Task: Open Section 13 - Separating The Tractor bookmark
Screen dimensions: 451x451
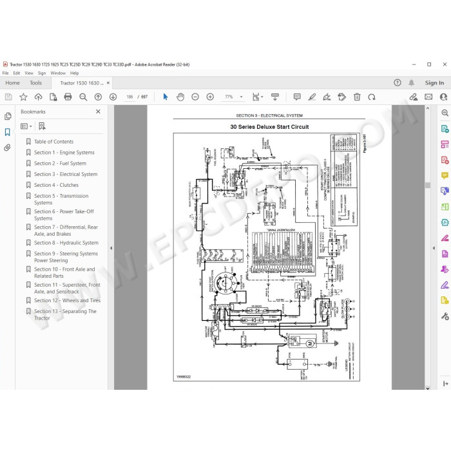Action: [65, 314]
